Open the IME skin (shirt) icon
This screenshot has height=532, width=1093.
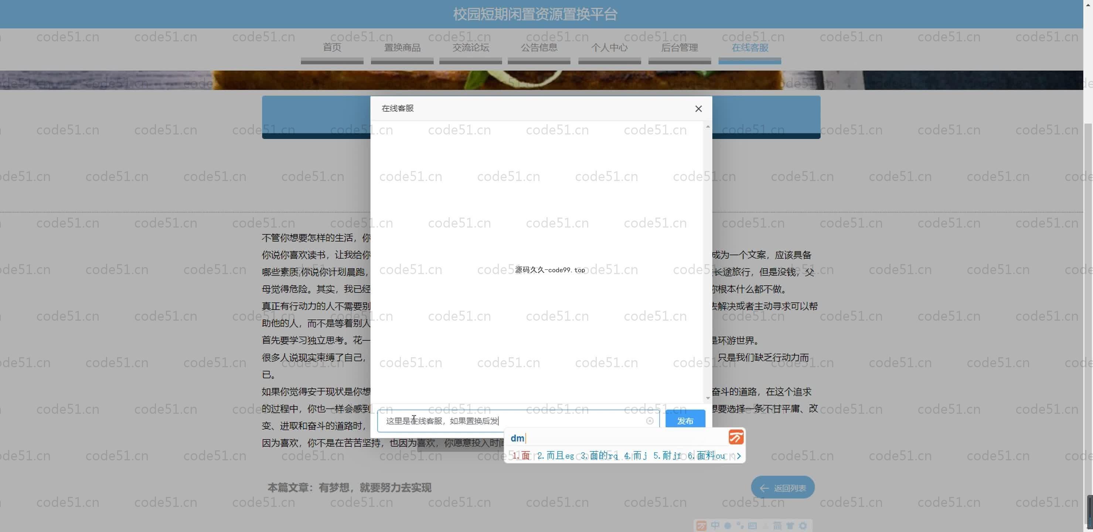tap(790, 526)
